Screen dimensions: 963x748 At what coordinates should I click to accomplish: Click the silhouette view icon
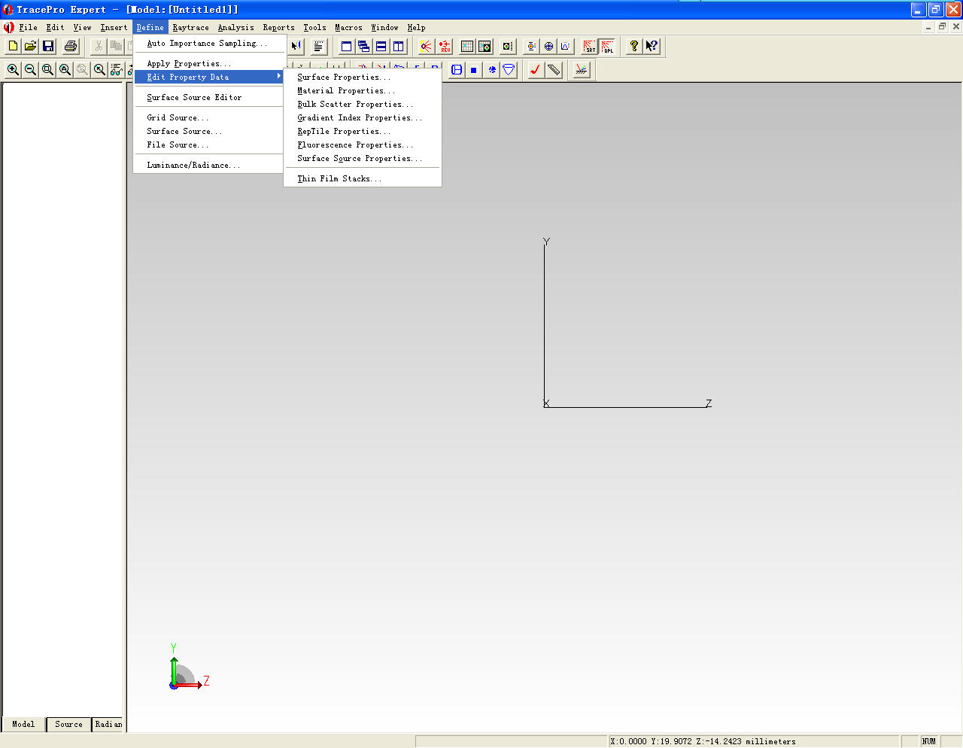click(456, 69)
